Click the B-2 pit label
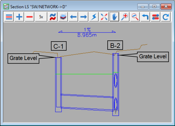175x126 pixels. (x=115, y=45)
